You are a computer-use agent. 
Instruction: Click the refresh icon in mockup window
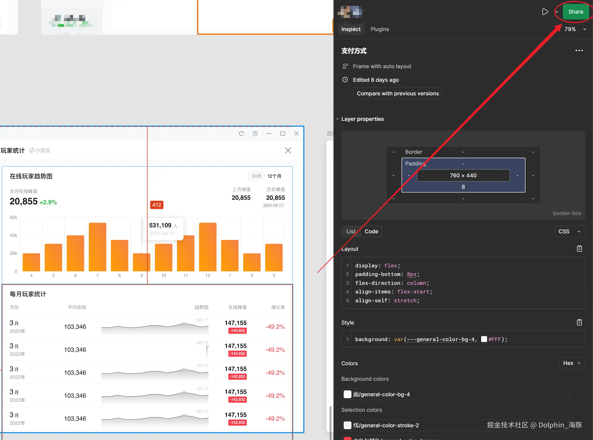(241, 134)
